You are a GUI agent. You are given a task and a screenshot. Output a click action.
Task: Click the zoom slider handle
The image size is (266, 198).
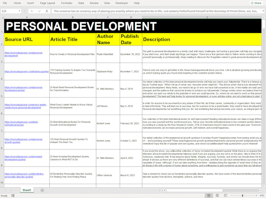click(x=243, y=195)
